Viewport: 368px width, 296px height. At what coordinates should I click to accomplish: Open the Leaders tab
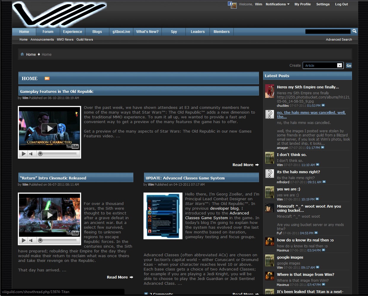[198, 32]
